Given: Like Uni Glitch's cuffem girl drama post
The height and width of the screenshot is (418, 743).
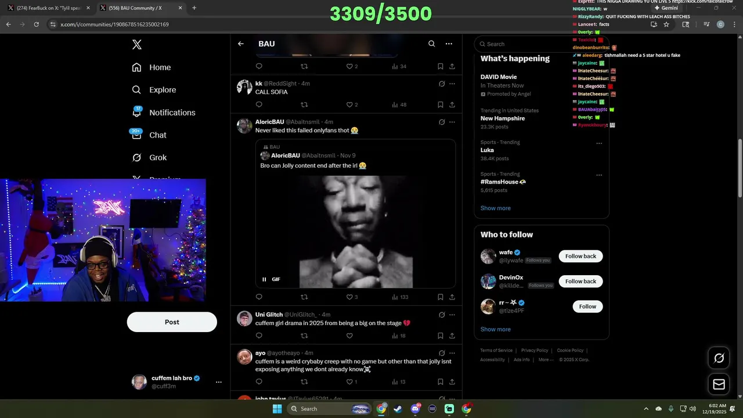Looking at the screenshot, I should [349, 336].
